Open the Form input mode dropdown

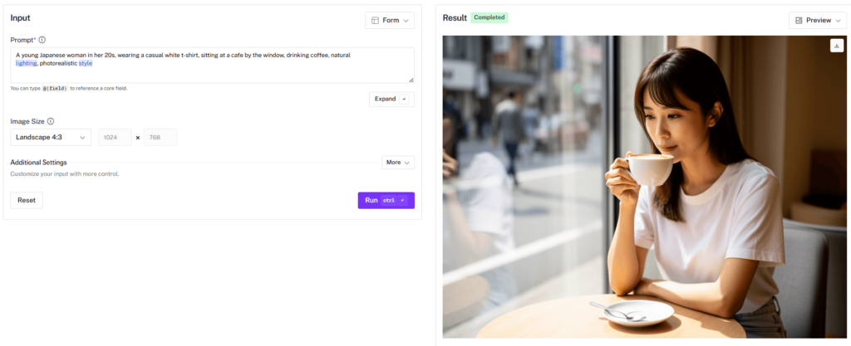[x=390, y=20]
